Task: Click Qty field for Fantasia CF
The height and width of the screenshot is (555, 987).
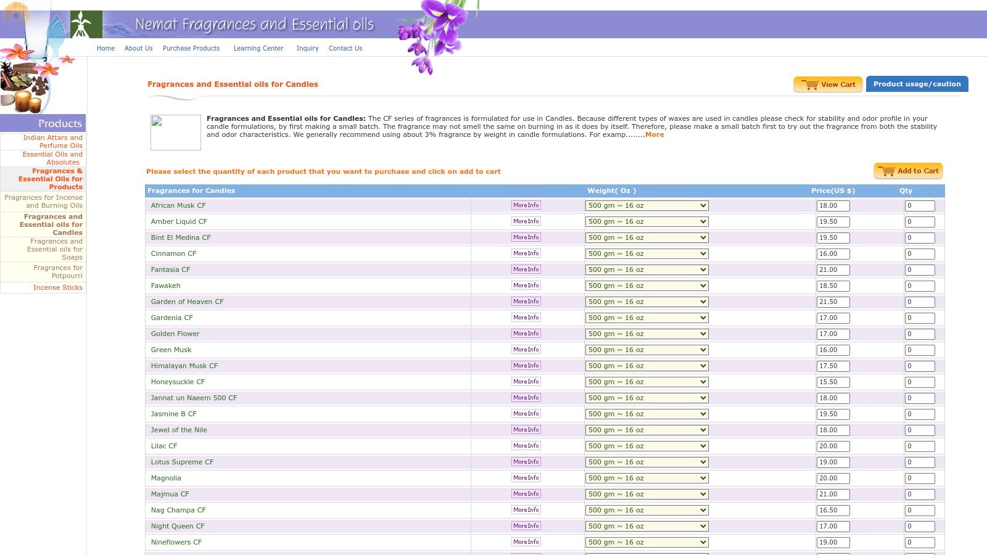Action: 920,270
